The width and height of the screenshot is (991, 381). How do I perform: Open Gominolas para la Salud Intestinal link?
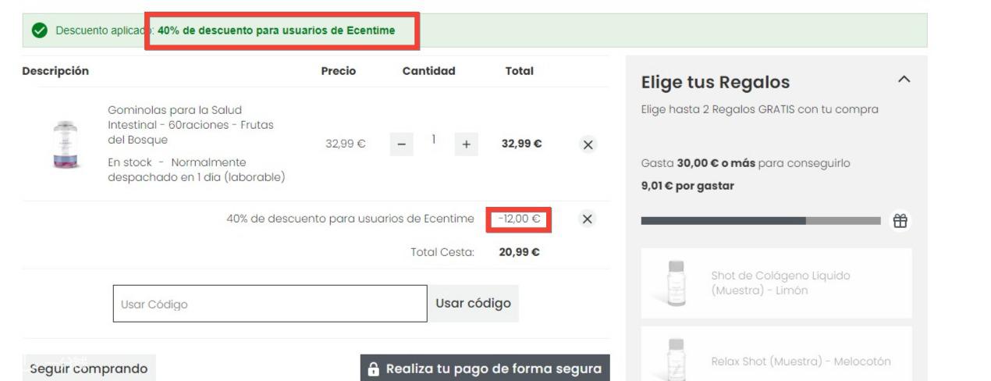click(190, 125)
